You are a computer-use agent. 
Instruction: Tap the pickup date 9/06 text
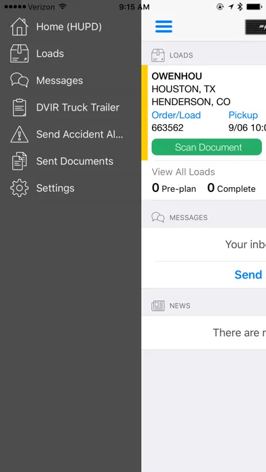click(247, 128)
